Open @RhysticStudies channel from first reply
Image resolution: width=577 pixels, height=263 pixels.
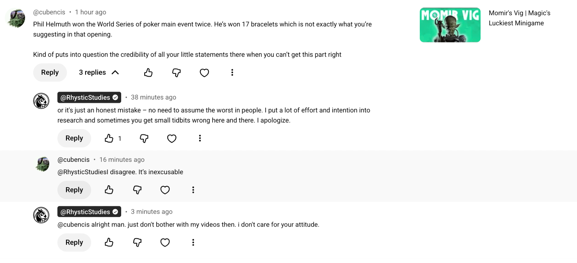pos(85,98)
